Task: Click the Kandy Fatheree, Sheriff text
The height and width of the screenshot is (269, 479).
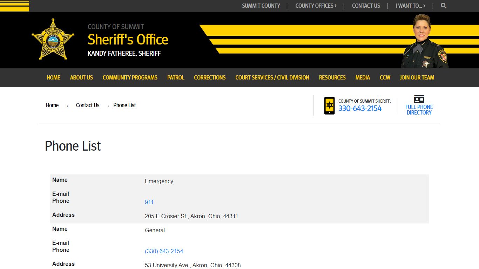Action: (x=124, y=54)
